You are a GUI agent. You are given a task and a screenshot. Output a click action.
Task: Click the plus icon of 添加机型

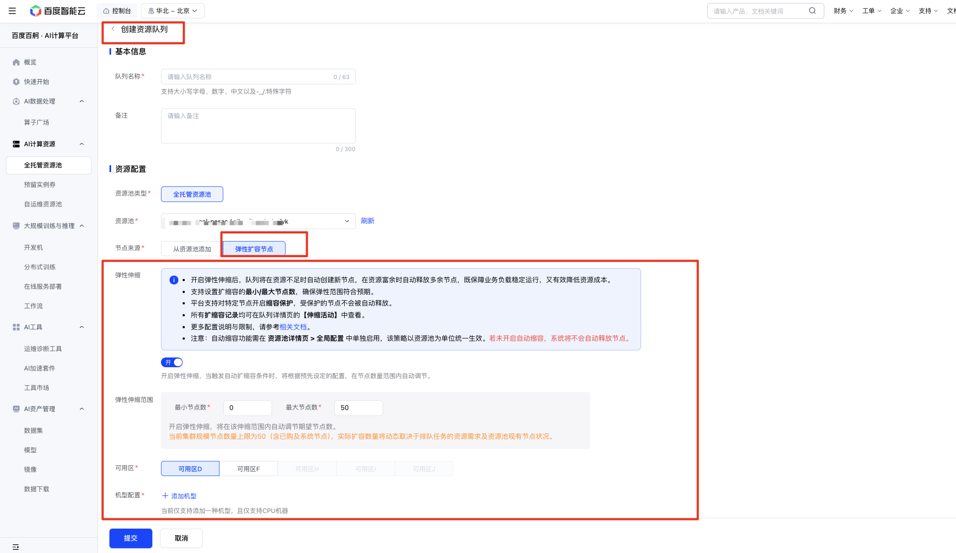165,496
